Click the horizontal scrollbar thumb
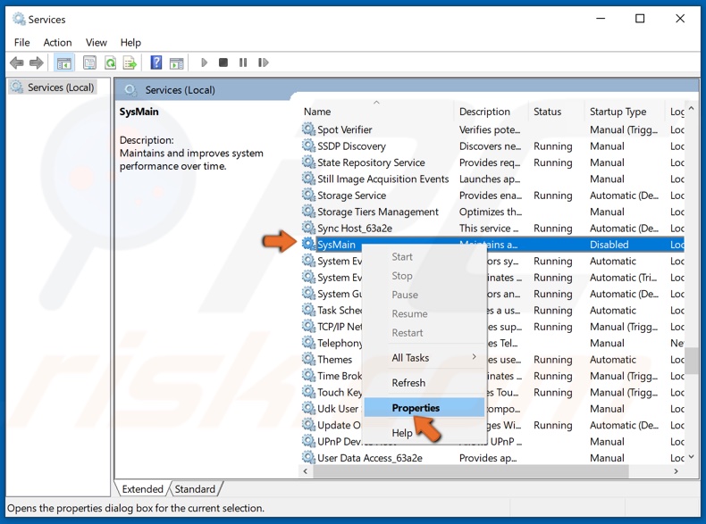 tap(470, 471)
